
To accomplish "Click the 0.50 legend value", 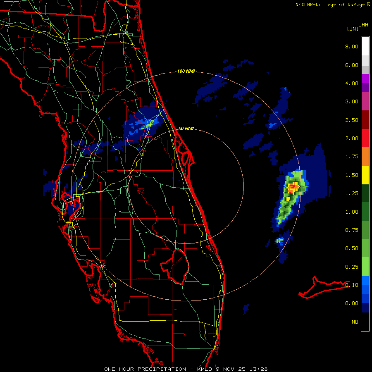I will (352, 248).
